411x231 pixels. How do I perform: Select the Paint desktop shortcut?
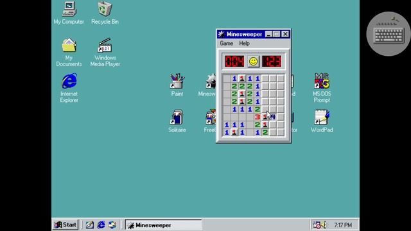click(x=177, y=85)
